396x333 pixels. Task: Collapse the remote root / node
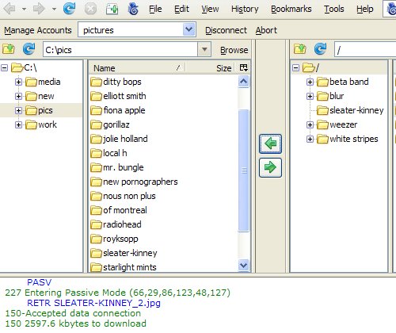(x=296, y=68)
